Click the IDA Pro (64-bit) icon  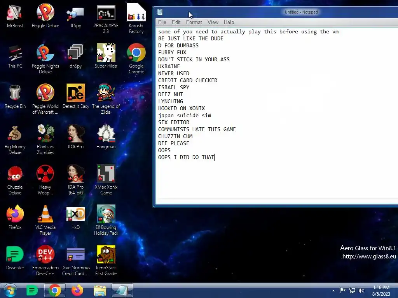point(76,180)
